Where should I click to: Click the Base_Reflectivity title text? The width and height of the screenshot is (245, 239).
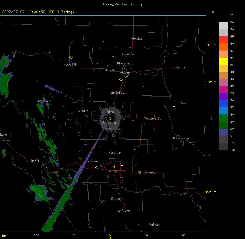pyautogui.click(x=122, y=4)
